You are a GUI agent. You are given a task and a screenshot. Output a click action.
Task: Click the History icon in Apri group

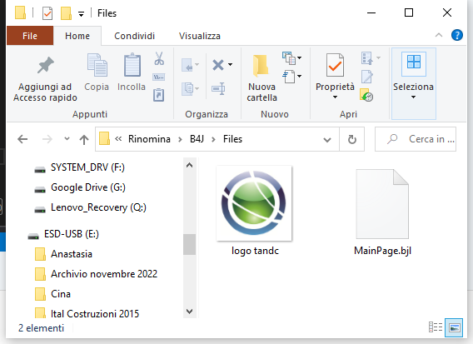click(366, 95)
